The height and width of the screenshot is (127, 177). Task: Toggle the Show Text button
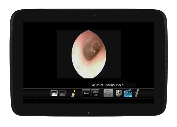pyautogui.click(x=95, y=93)
